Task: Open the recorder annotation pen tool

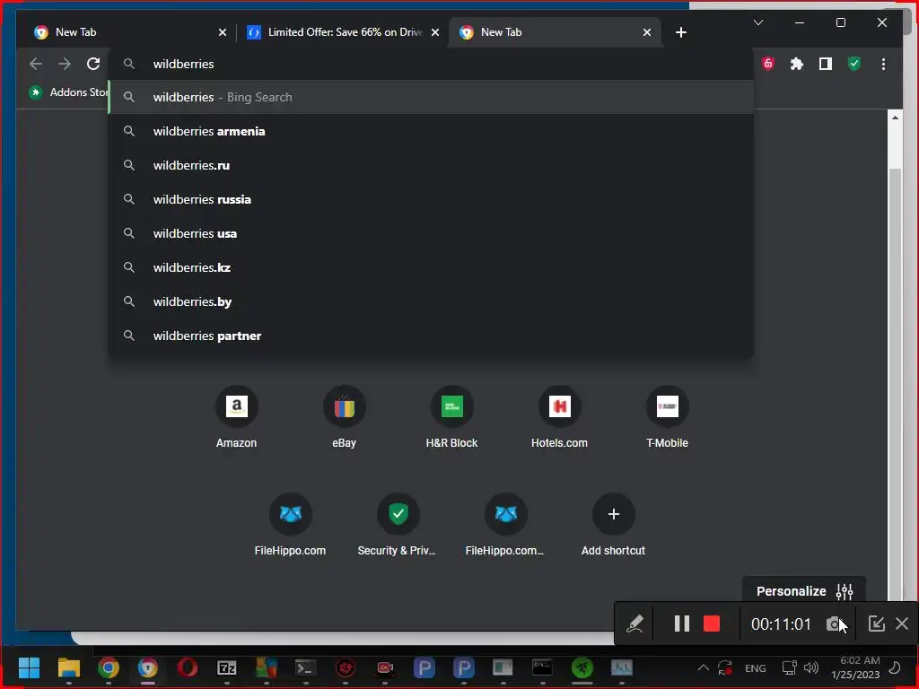Action: pos(635,624)
